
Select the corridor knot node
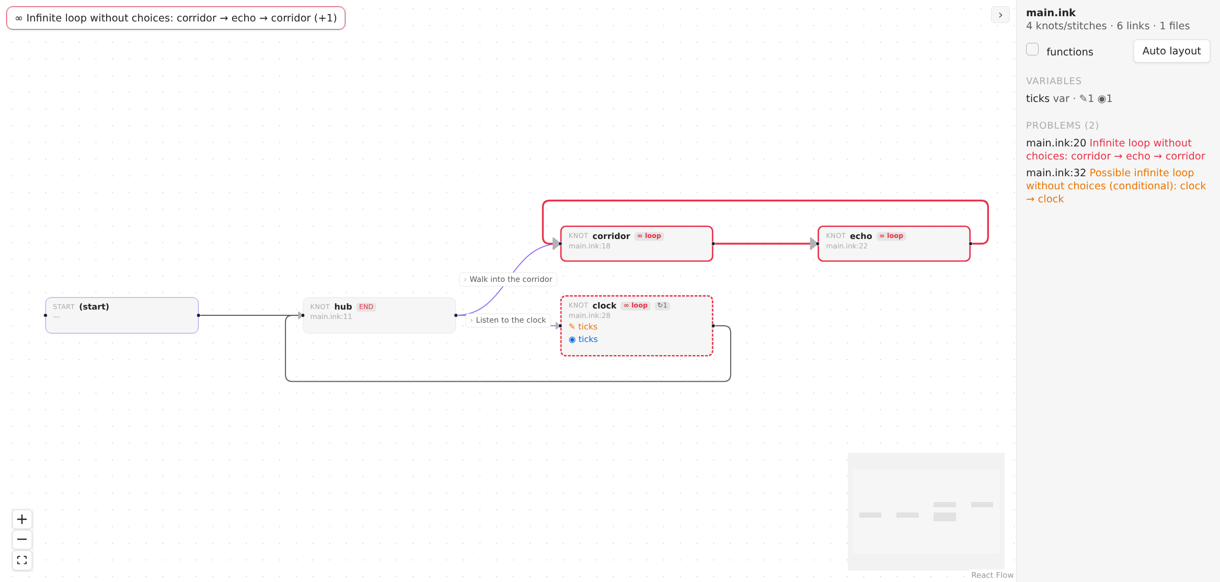[636, 244]
